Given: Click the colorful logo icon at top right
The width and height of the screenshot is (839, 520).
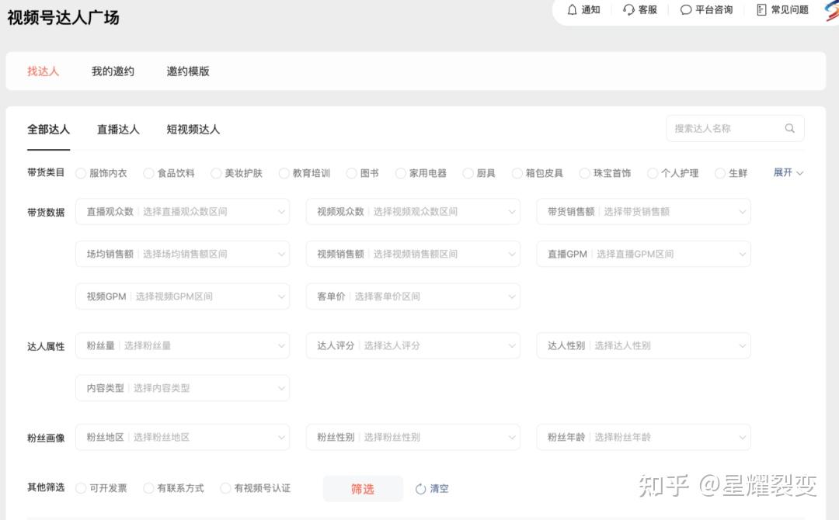Looking at the screenshot, I should coord(832,11).
